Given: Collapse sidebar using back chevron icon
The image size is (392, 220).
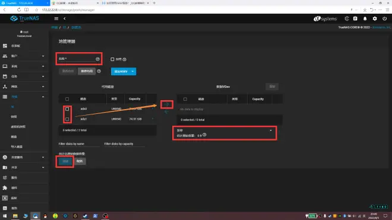Looking at the screenshot, I should (x=65, y=18).
